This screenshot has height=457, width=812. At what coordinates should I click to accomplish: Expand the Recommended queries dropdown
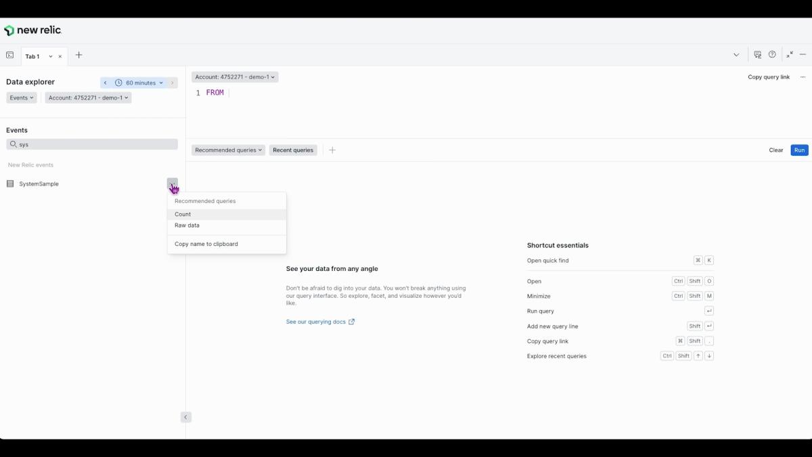pos(228,150)
